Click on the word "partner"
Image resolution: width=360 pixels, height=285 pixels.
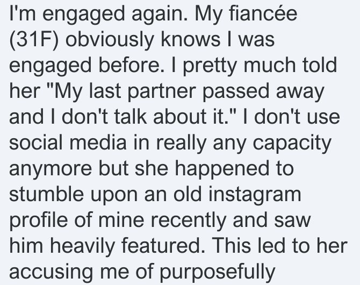(161, 92)
